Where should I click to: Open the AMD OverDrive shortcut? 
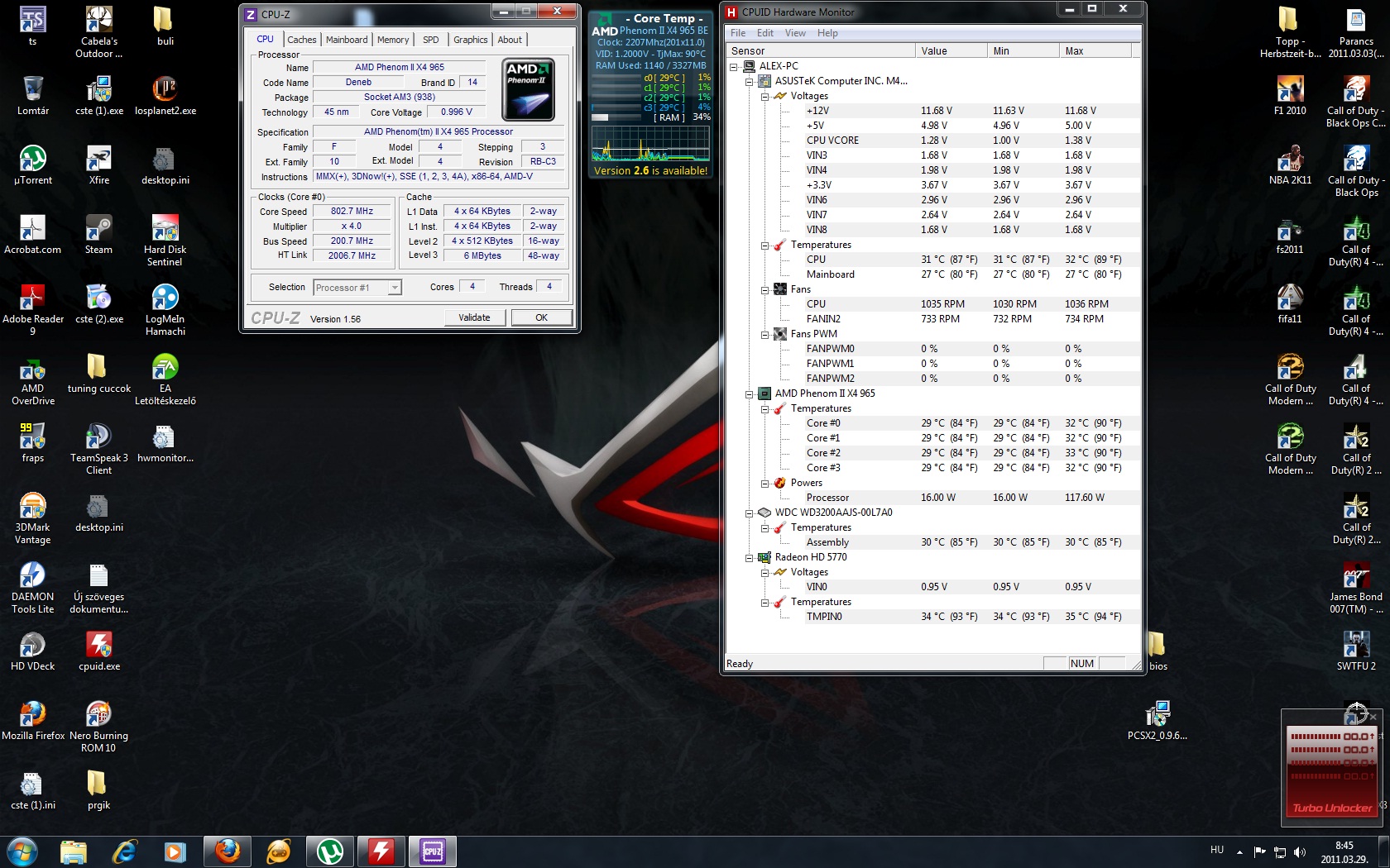[x=33, y=379]
